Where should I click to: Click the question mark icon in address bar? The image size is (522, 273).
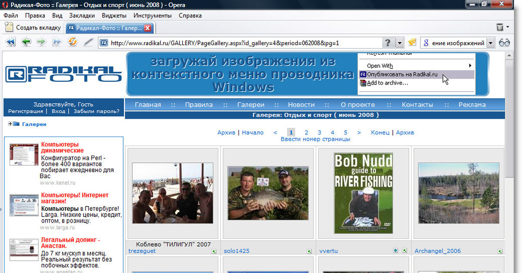pyautogui.click(x=388, y=43)
